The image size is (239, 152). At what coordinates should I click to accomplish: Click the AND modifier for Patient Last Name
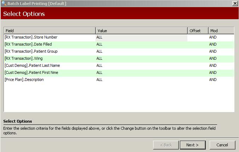pos(213,65)
